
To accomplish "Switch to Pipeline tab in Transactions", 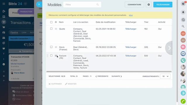I will pos(14,32).
